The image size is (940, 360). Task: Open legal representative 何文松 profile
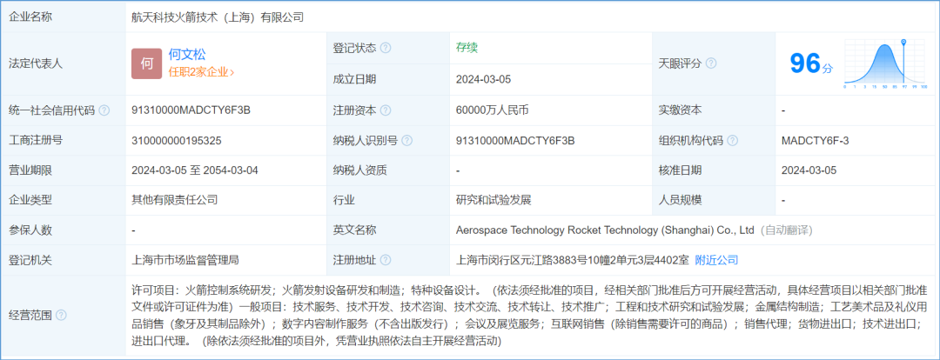coord(187,55)
